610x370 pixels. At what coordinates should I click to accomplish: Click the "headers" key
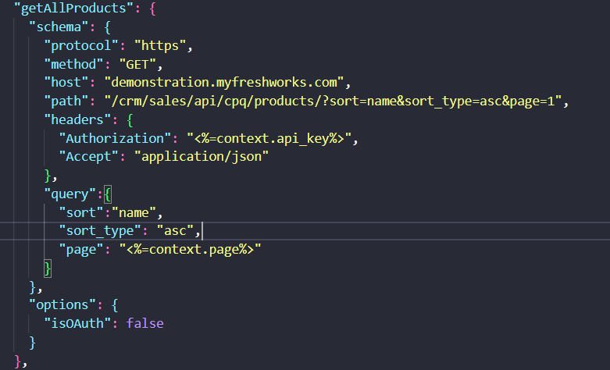77,119
